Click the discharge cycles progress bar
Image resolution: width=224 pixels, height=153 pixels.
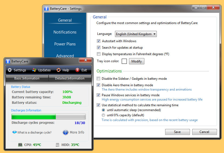click(x=49, y=117)
